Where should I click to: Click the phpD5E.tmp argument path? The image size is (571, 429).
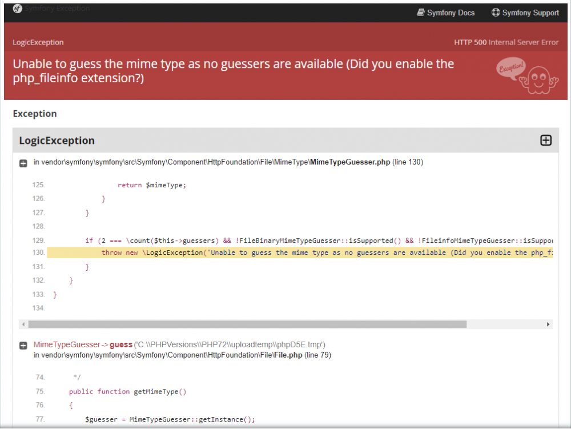tap(230, 344)
